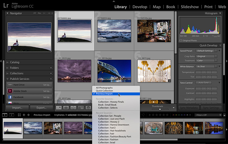Set Navigator zoom to FILL
Screen dimensions: 228x144
coord(40,13)
